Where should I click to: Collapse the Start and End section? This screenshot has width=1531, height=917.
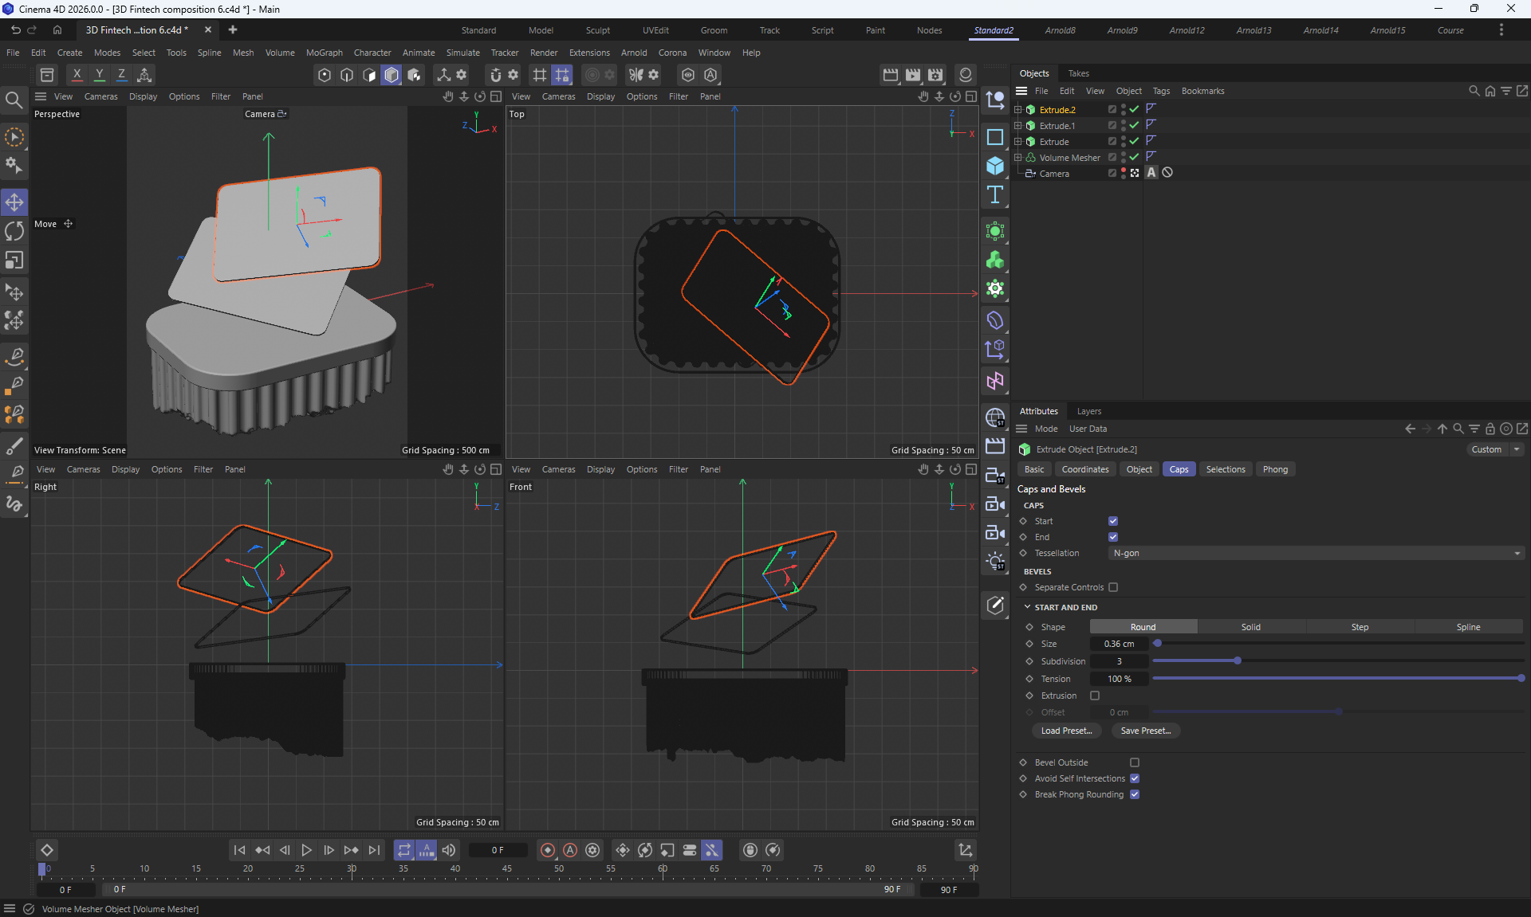click(x=1027, y=607)
